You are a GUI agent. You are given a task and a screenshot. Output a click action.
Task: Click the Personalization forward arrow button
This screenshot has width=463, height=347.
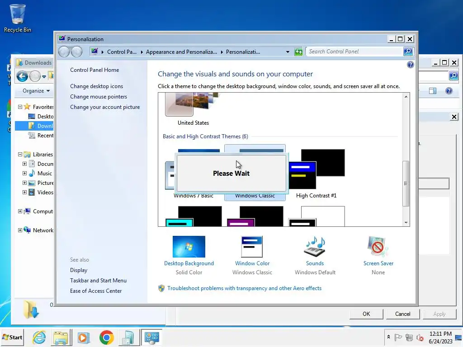tap(76, 52)
